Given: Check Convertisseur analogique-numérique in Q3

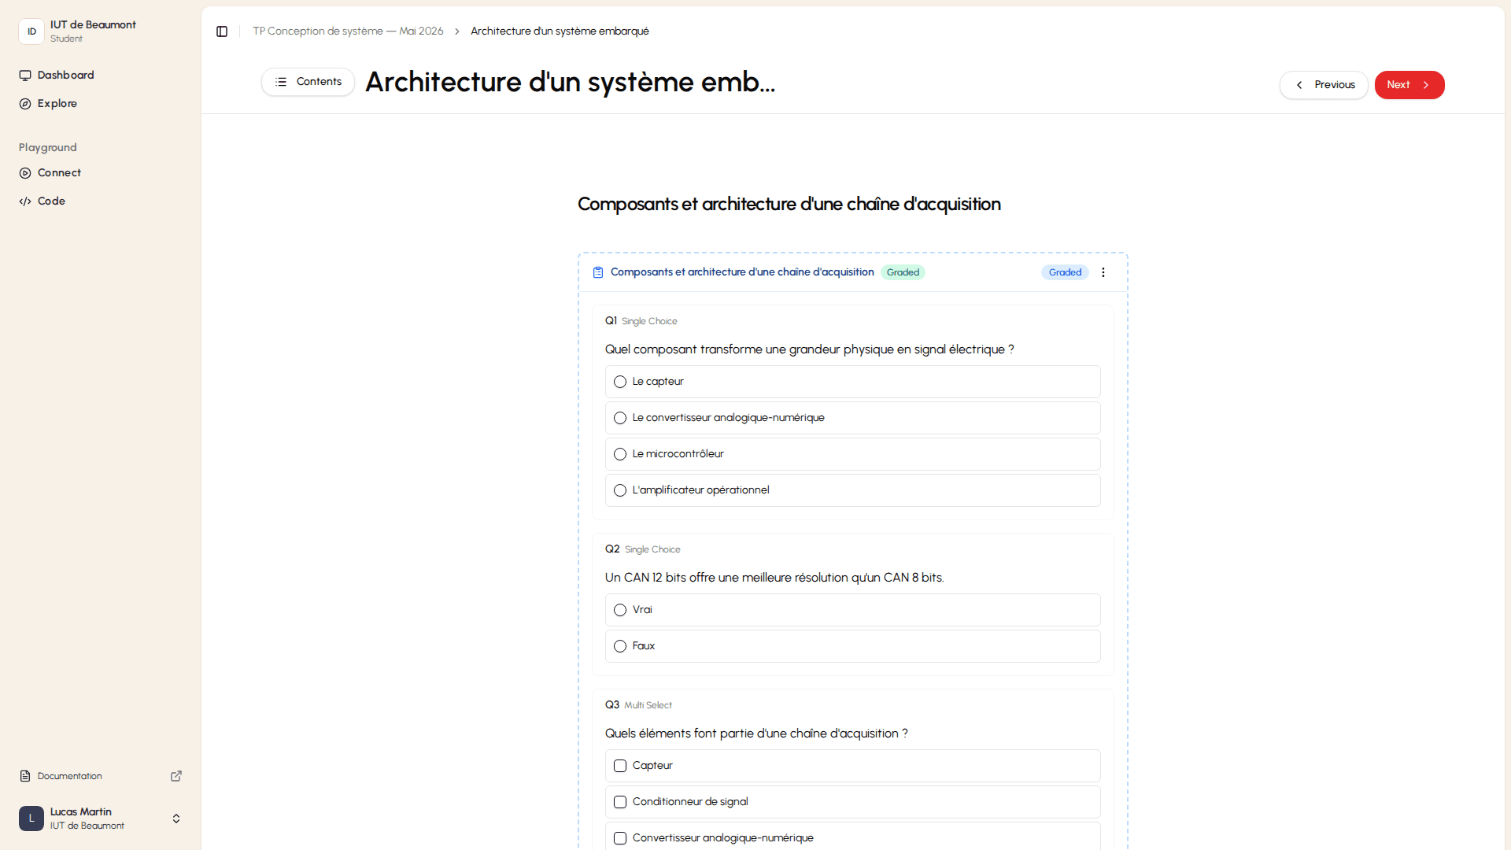Looking at the screenshot, I should click(x=620, y=838).
